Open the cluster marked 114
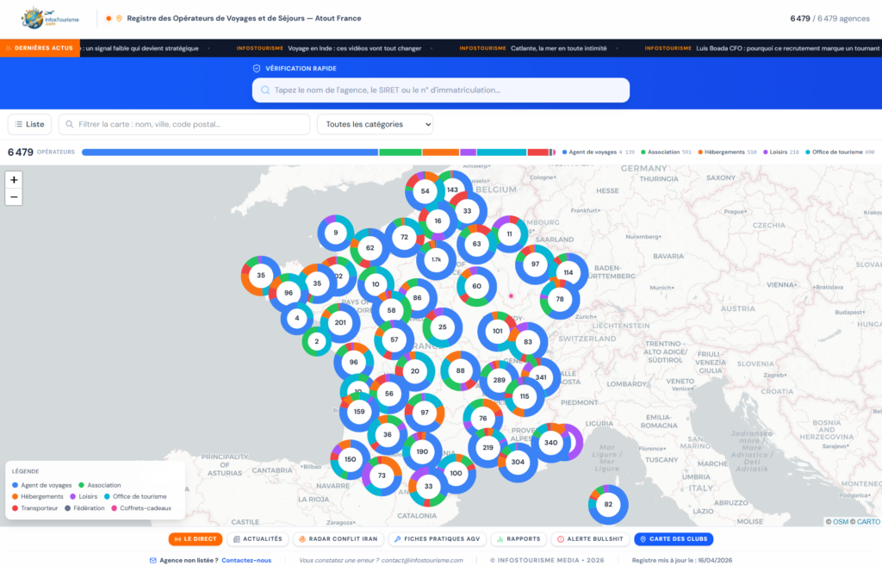This screenshot has width=882, height=566. [568, 273]
